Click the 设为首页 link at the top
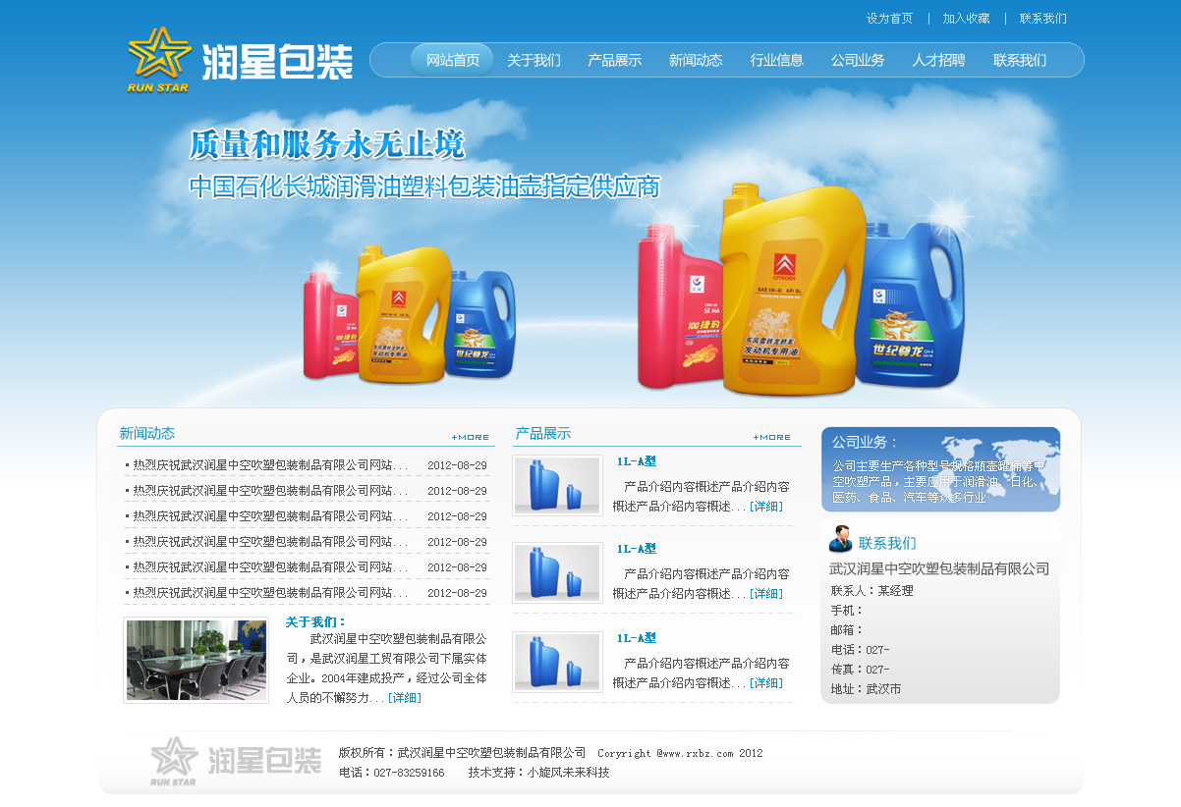This screenshot has height=807, width=1181. (x=890, y=18)
